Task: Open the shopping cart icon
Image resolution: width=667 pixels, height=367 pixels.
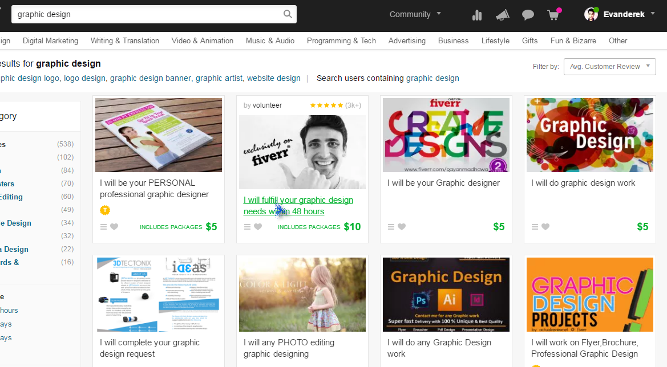Action: [553, 15]
